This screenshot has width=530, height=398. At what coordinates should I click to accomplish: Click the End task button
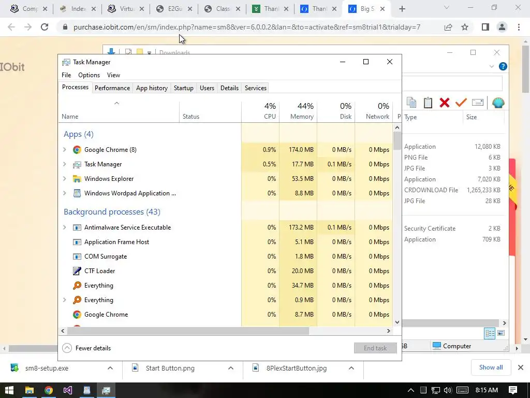(375, 348)
